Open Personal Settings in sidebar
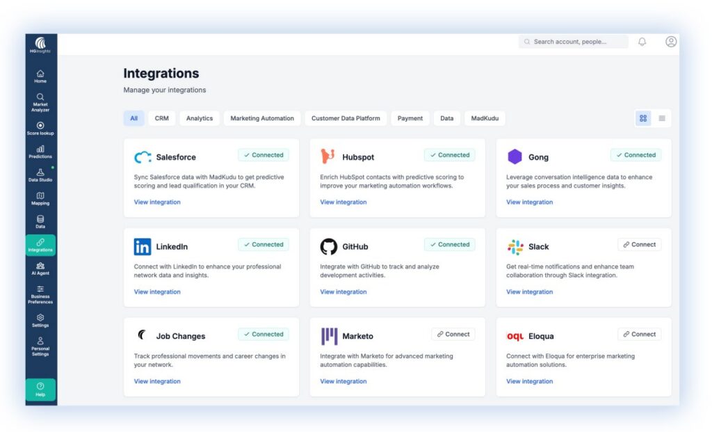Viewport: 712px width, 432px height. pyautogui.click(x=40, y=346)
